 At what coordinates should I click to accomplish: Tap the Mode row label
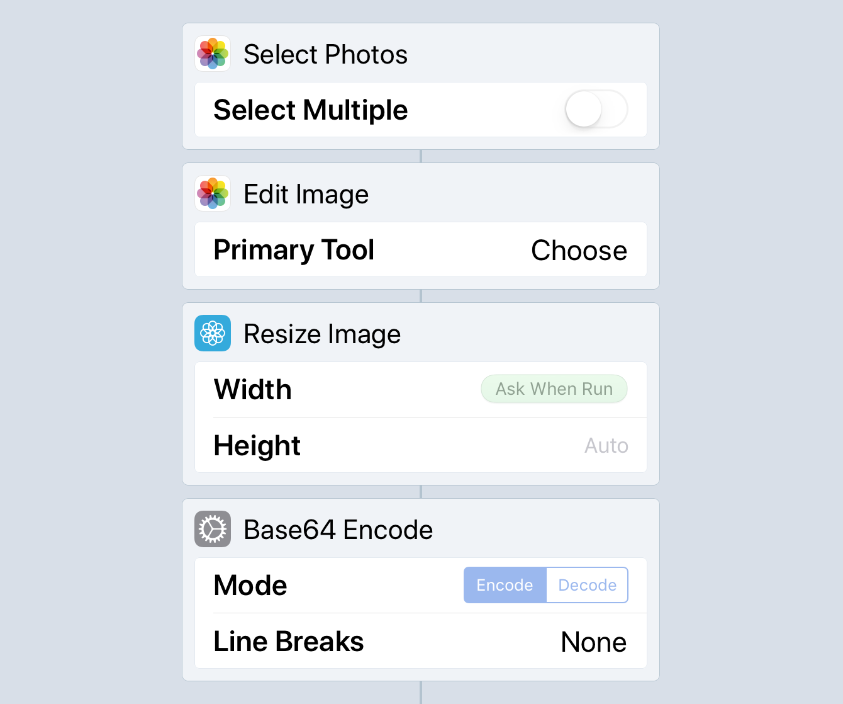coord(250,585)
